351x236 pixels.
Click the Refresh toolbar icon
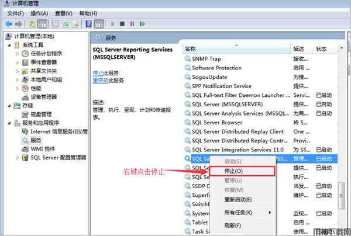click(x=66, y=24)
